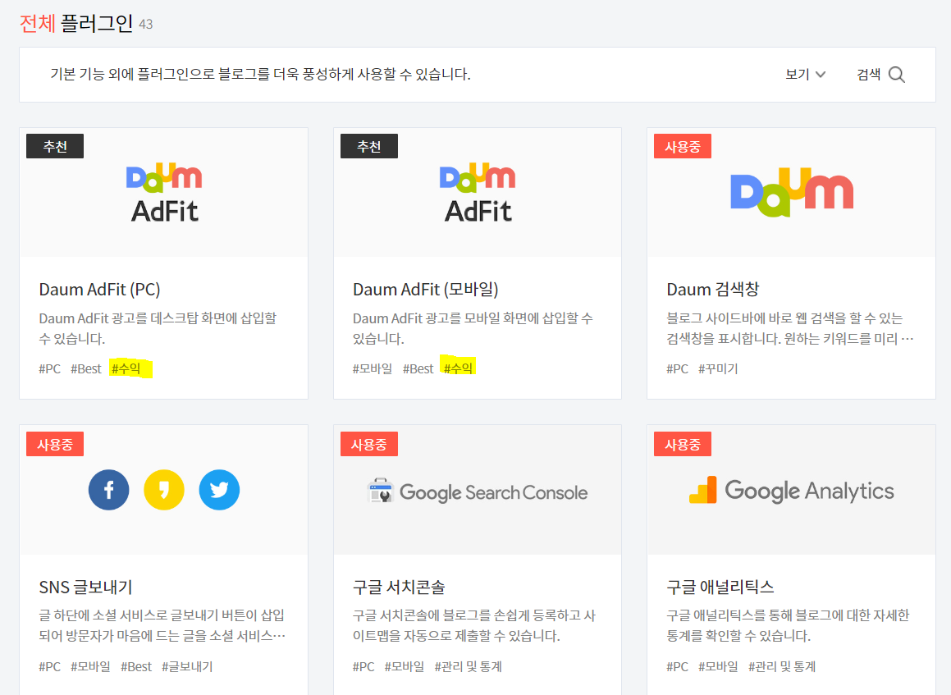The width and height of the screenshot is (951, 695).
Task: Click #꾸미기 tag on Daum 검색창
Action: (718, 368)
